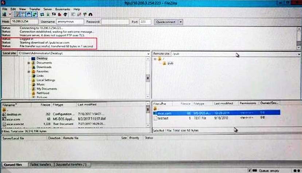The image size is (302, 173).
Task: Open parent folder icon in local list
Action: pos(4,109)
